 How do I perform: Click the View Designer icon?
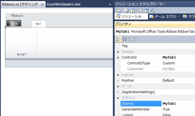pyautogui.click(x=146, y=11)
